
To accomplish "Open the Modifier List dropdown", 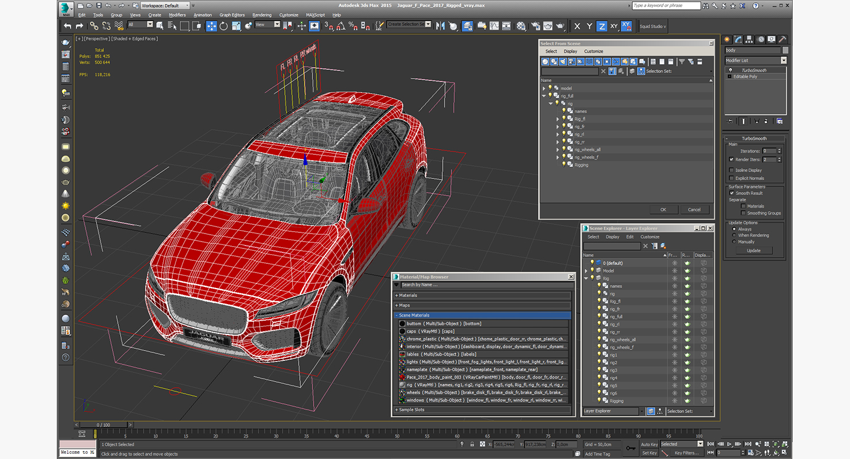I will pos(756,60).
